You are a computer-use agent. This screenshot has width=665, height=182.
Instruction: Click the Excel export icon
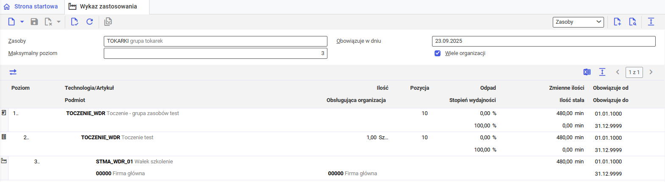point(587,72)
